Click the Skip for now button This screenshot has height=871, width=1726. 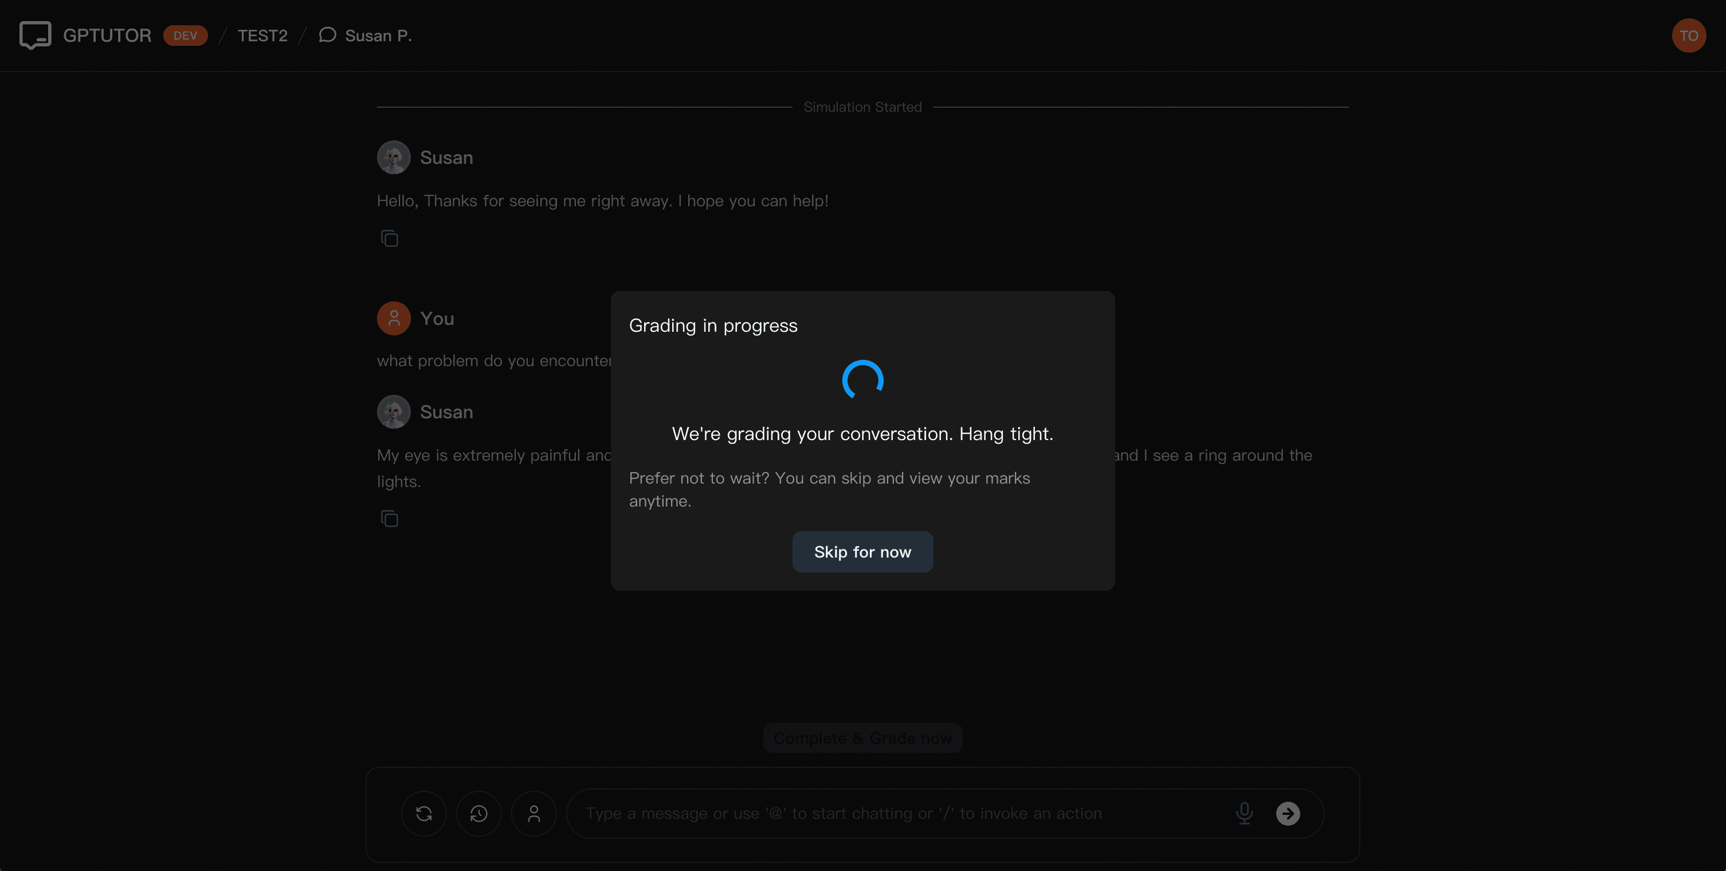point(862,551)
